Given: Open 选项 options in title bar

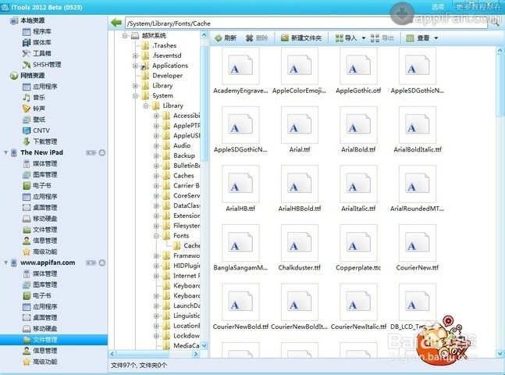Looking at the screenshot, I should pos(438,7).
